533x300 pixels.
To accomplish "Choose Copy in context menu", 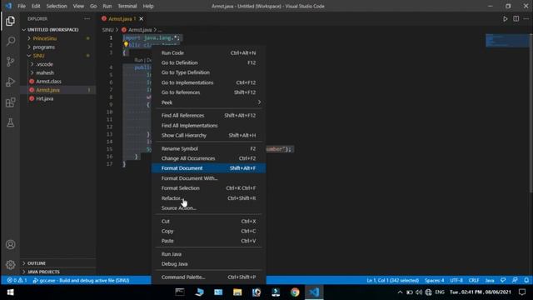I will click(209, 231).
